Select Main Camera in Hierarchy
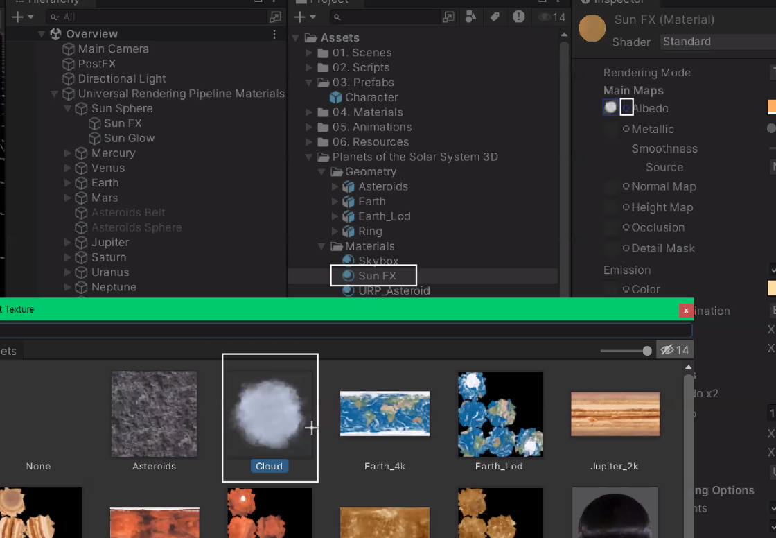Viewport: 776px width, 538px height. pyautogui.click(x=114, y=49)
